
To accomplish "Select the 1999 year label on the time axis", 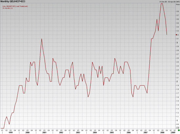I will click(x=11, y=132).
